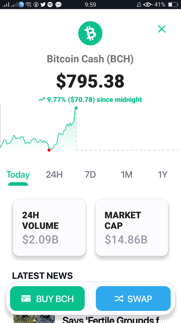This screenshot has width=181, height=323.
Task: Tap the red low-point marker on chart
Action: point(49,150)
